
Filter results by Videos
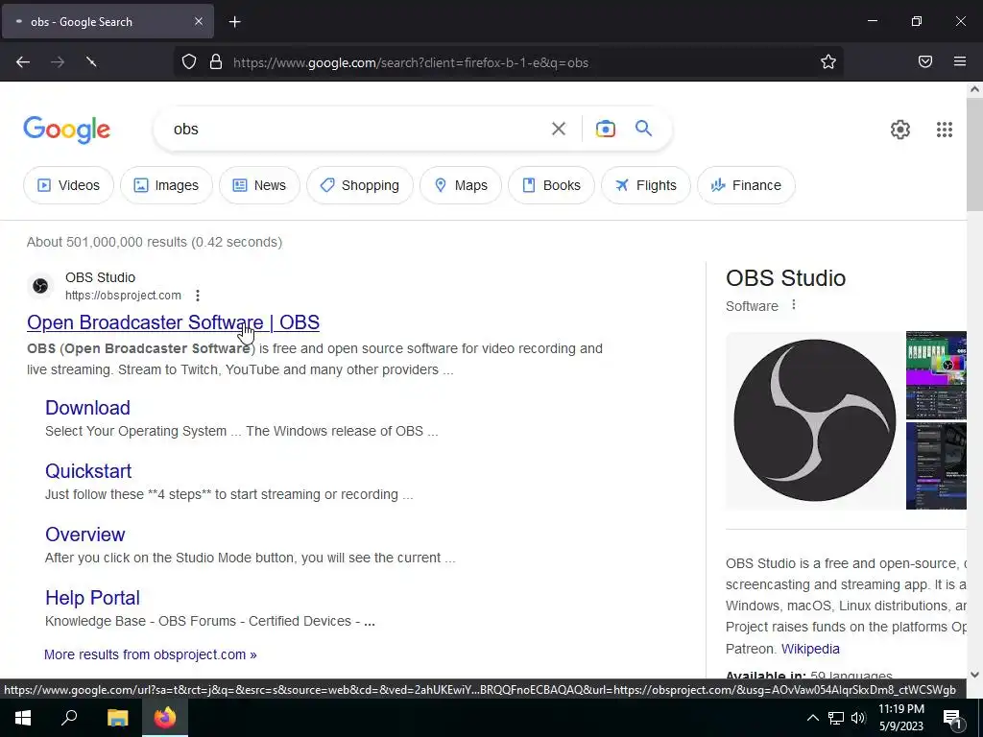[68, 185]
